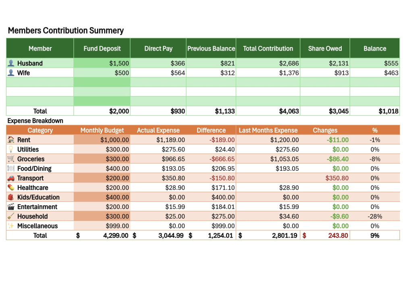Select the Expense Breakdown heading
Viewport: 403px width, 302px height.
click(35, 121)
